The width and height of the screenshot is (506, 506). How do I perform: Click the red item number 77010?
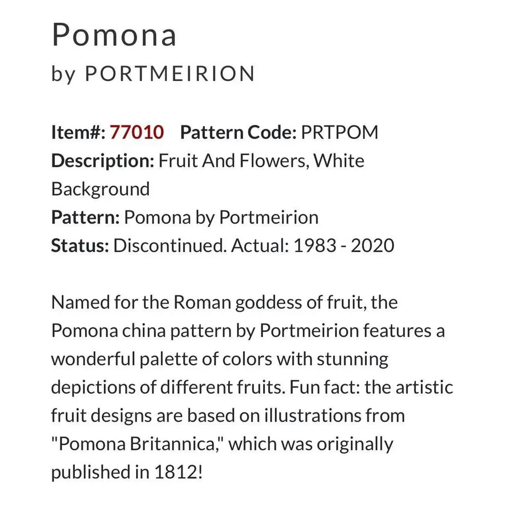pyautogui.click(x=137, y=132)
